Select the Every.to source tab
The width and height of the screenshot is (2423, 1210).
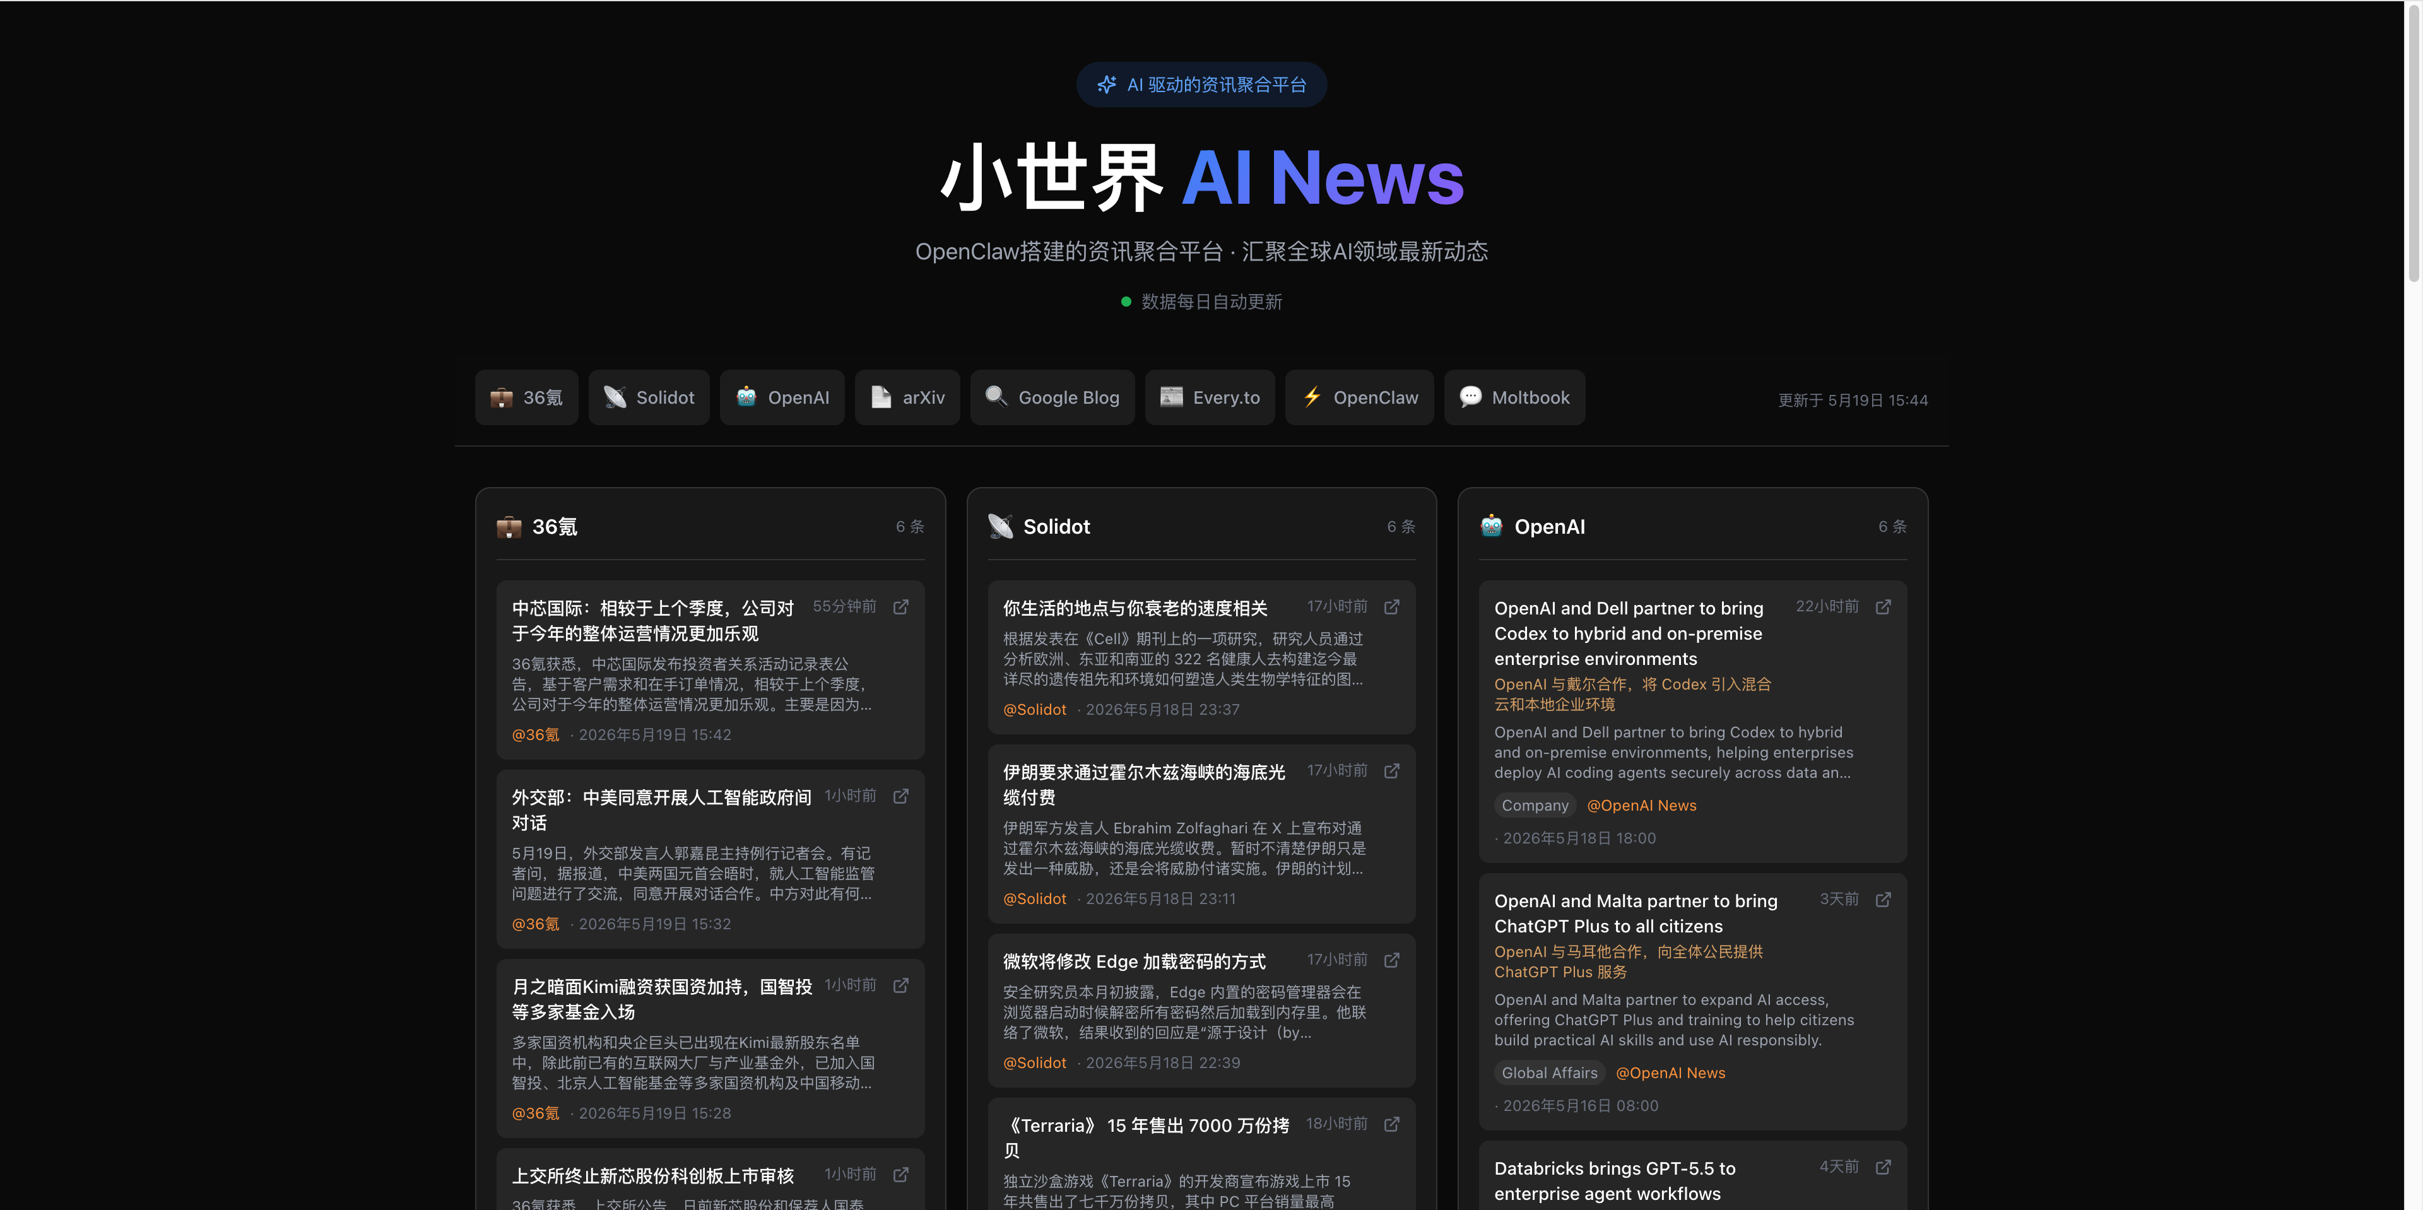(1210, 397)
